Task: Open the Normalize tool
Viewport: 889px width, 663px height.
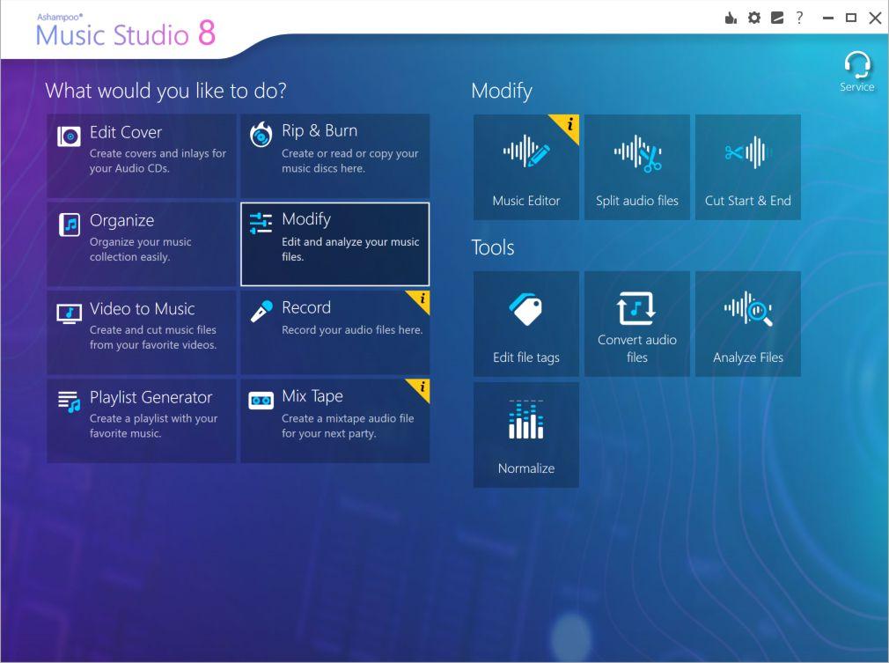Action: click(526, 435)
